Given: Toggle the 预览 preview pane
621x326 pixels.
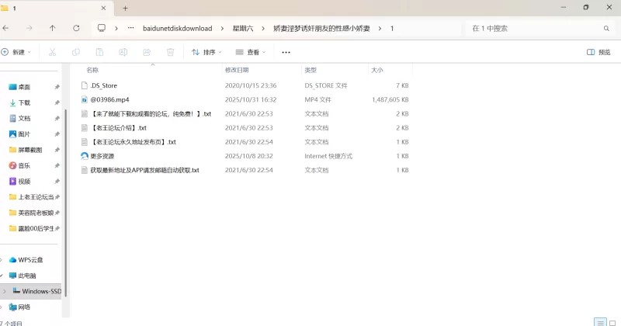Looking at the screenshot, I should click(598, 52).
